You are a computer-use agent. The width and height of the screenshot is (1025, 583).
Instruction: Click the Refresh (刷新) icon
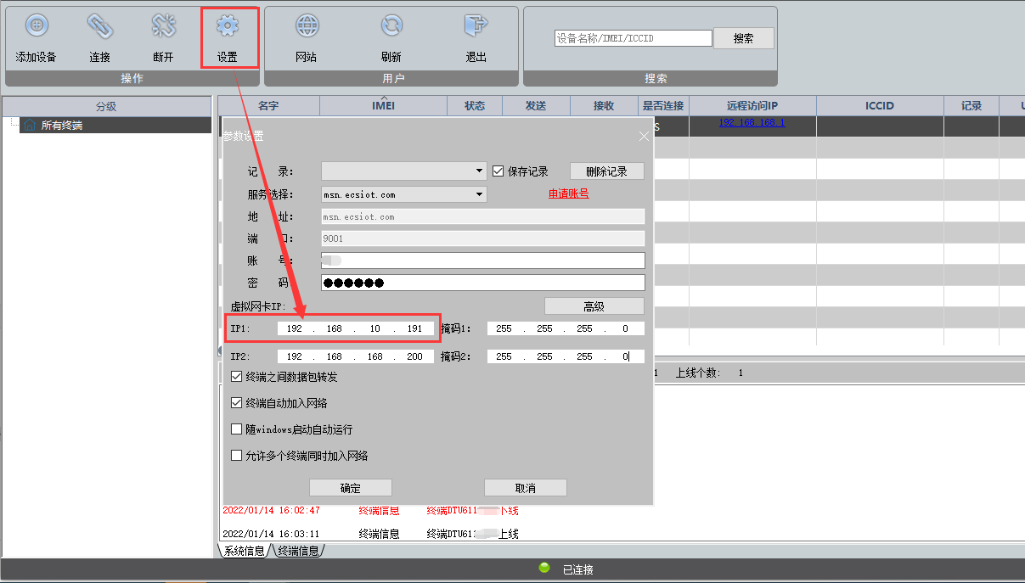[391, 28]
